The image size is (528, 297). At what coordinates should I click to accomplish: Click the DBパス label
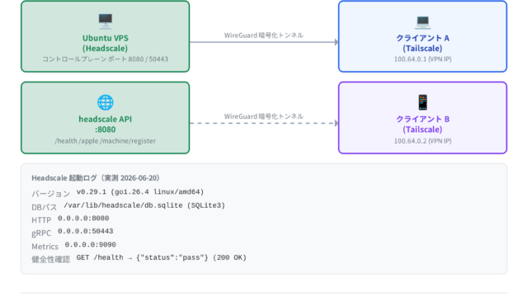45,207
